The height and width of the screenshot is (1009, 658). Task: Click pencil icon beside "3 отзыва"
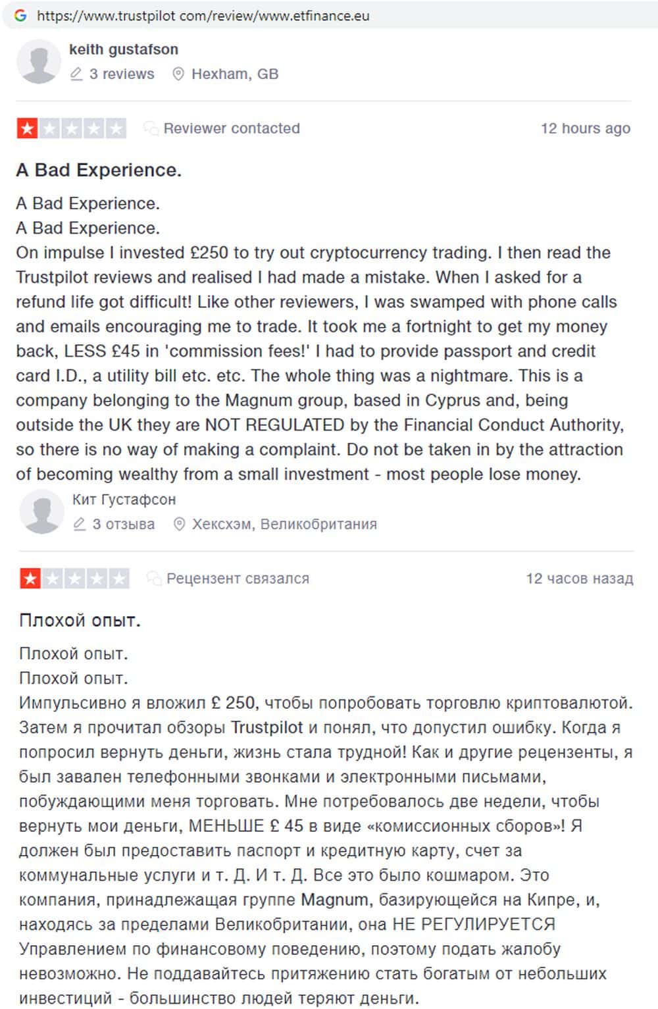(80, 525)
